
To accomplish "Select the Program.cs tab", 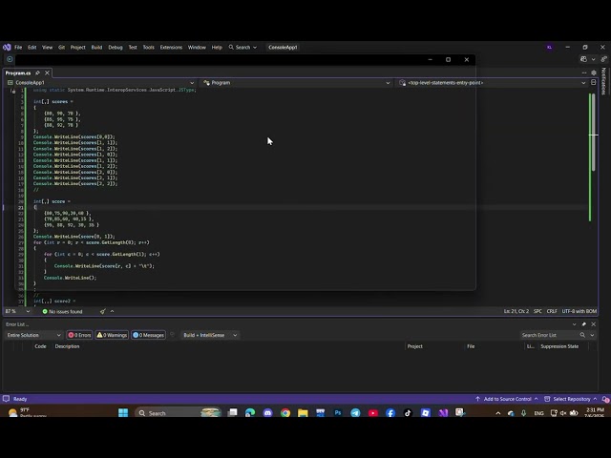I will 18,73.
